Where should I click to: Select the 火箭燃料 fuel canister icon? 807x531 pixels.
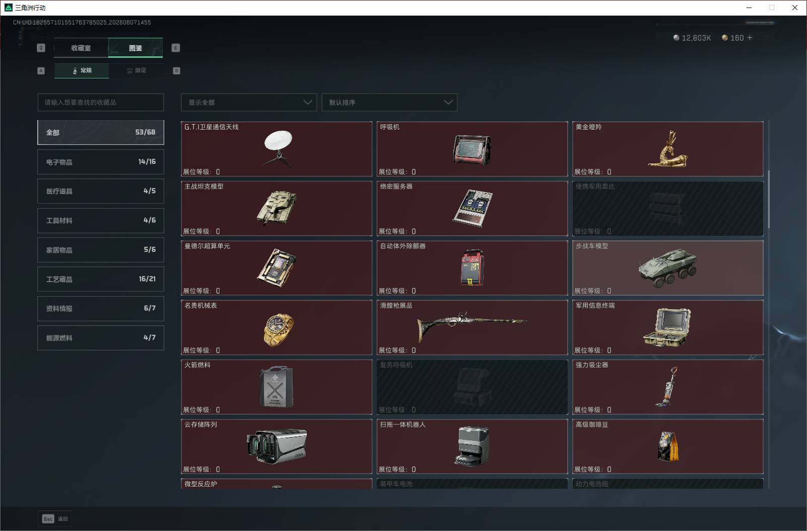(x=277, y=387)
